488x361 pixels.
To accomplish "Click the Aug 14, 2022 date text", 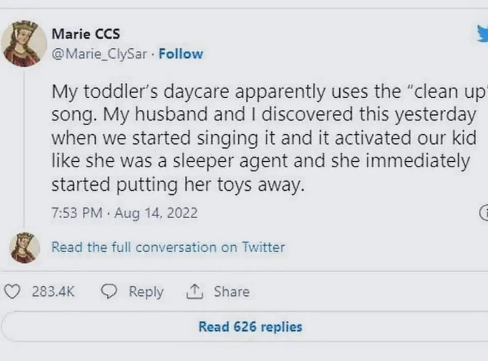I will click(156, 213).
